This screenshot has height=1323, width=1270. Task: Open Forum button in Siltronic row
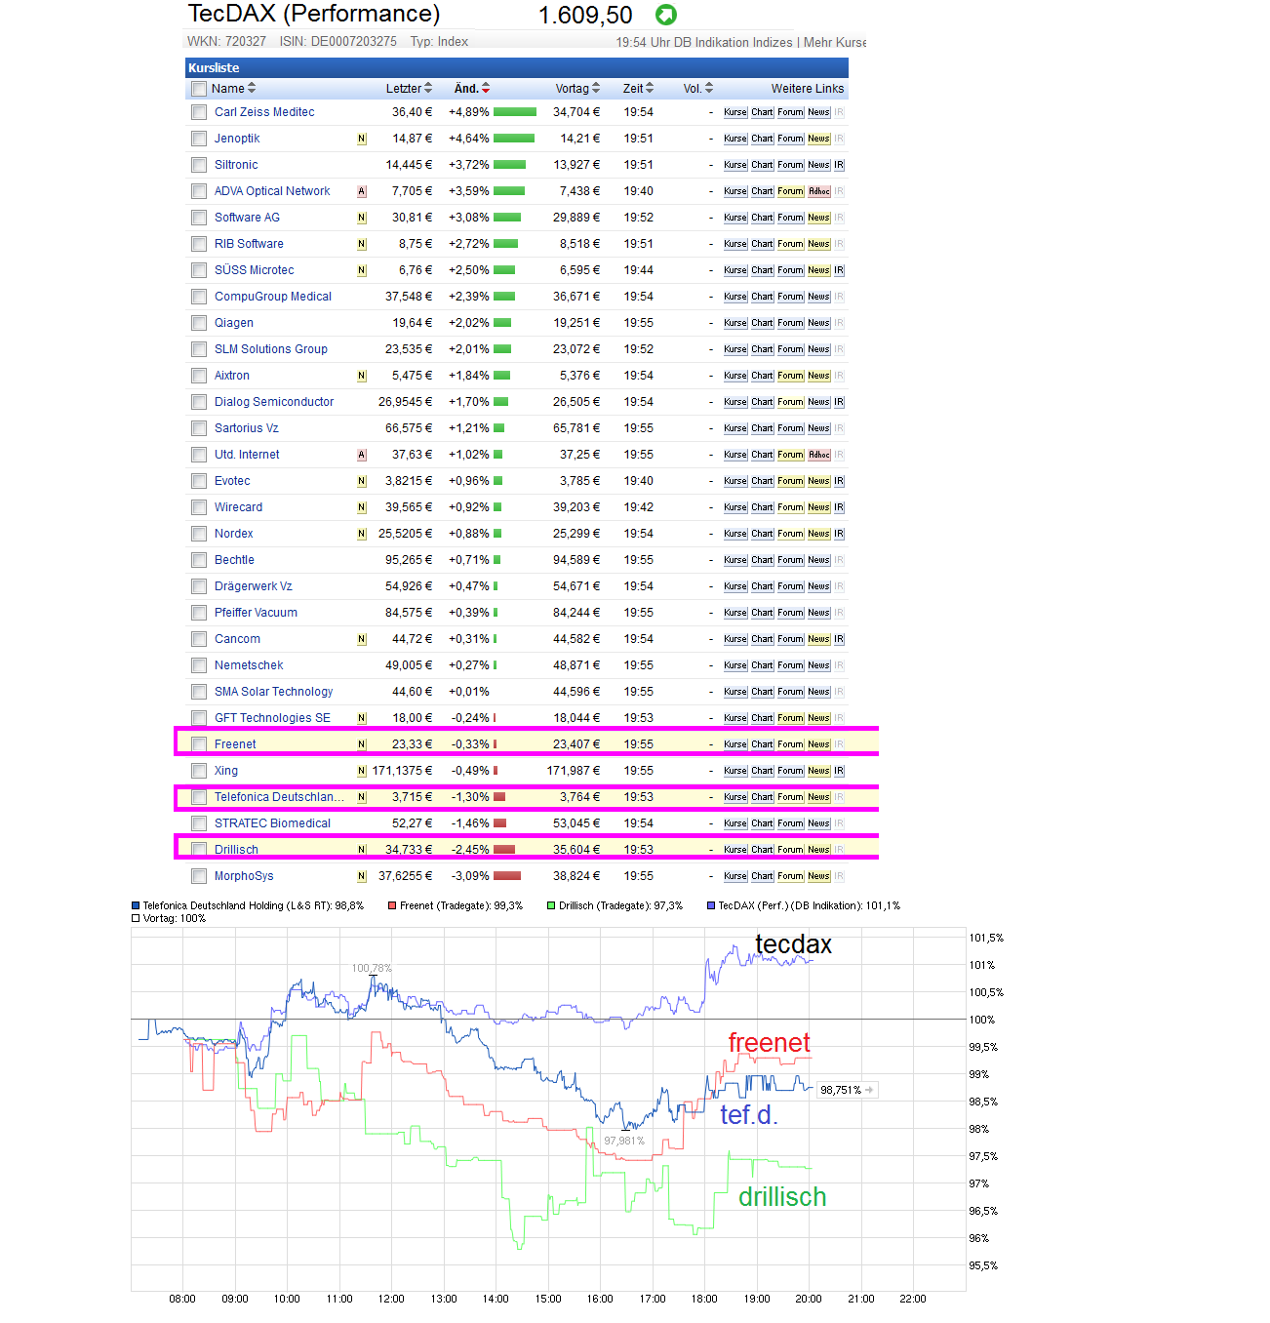[x=791, y=165]
